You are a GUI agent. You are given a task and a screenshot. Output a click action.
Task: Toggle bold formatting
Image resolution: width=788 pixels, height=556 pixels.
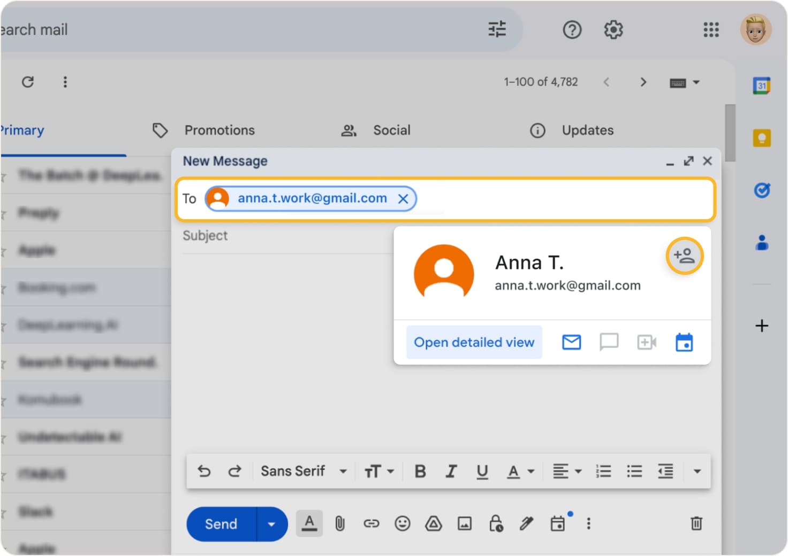[420, 471]
